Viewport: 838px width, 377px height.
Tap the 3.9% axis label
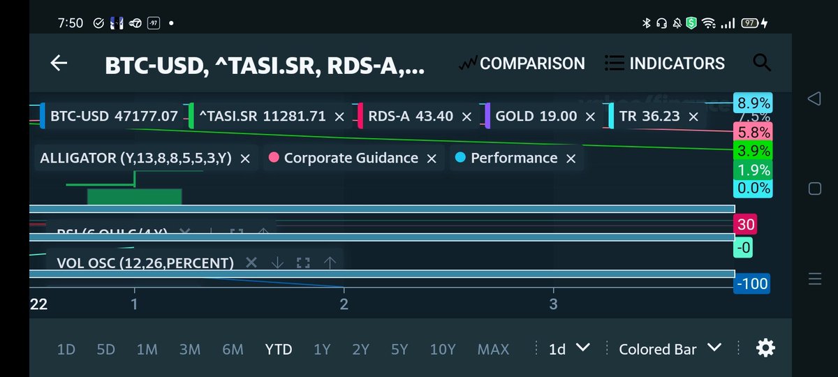coord(754,150)
